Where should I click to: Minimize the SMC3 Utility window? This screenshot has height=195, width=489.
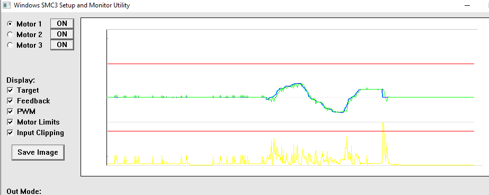[467, 5]
